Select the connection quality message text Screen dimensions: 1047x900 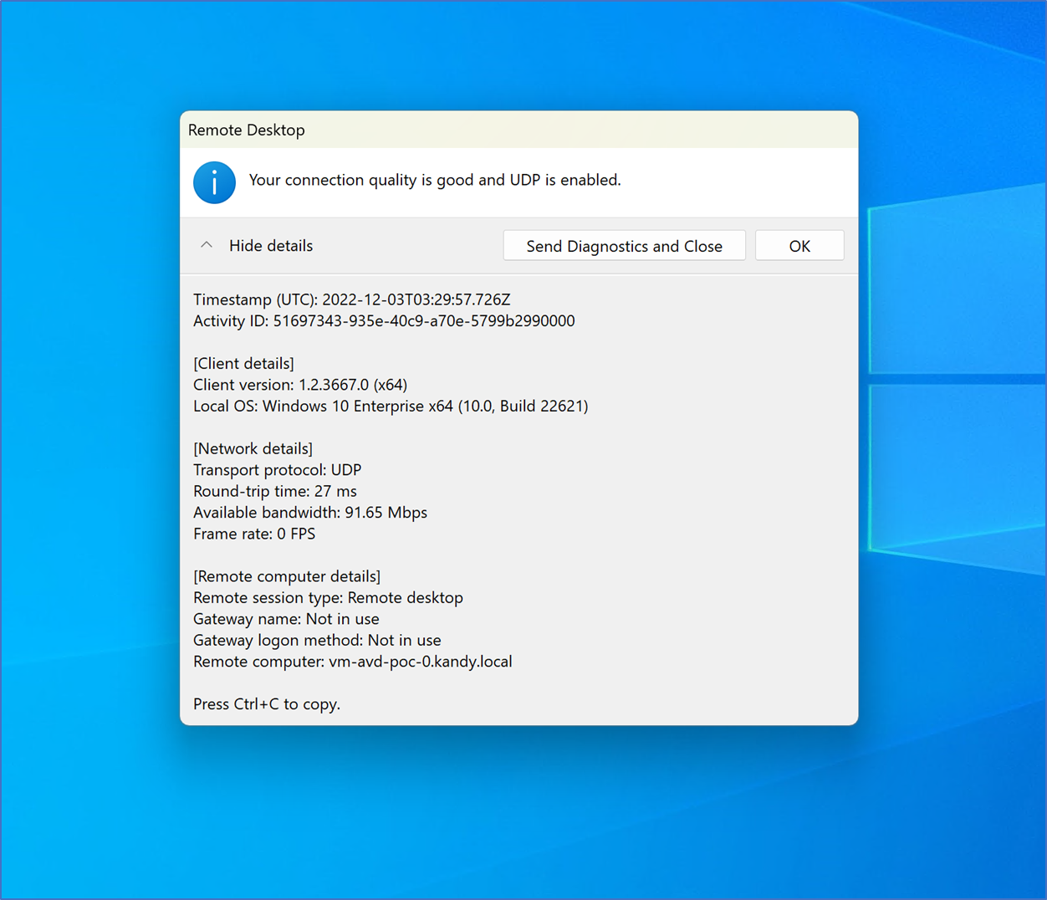pos(435,180)
